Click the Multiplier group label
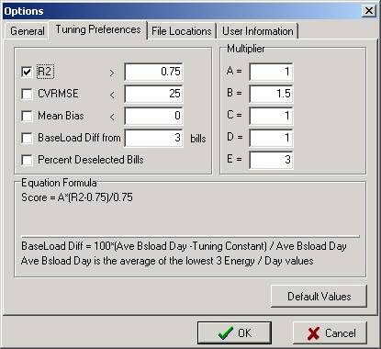This screenshot has height=349, width=381. coord(246,49)
